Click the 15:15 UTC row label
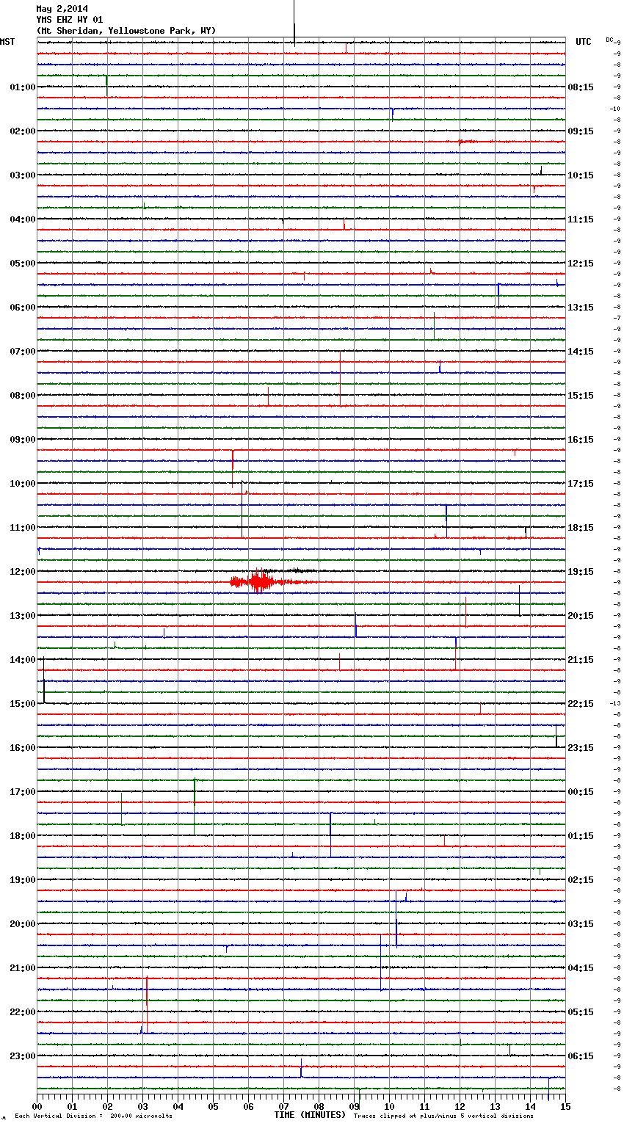The image size is (624, 1126). pos(581,396)
